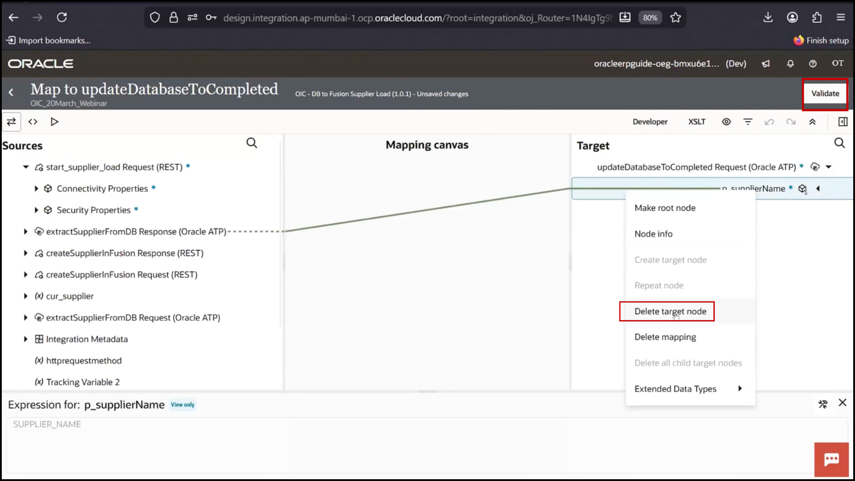Choose Node info from context menu

click(653, 234)
